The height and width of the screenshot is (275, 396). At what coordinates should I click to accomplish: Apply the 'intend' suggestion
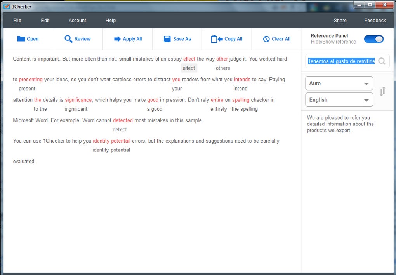240,89
